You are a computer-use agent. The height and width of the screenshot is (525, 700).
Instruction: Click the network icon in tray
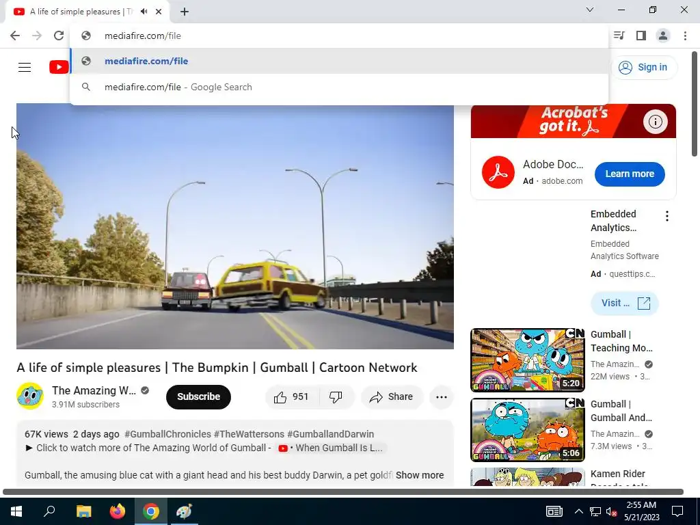(595, 511)
